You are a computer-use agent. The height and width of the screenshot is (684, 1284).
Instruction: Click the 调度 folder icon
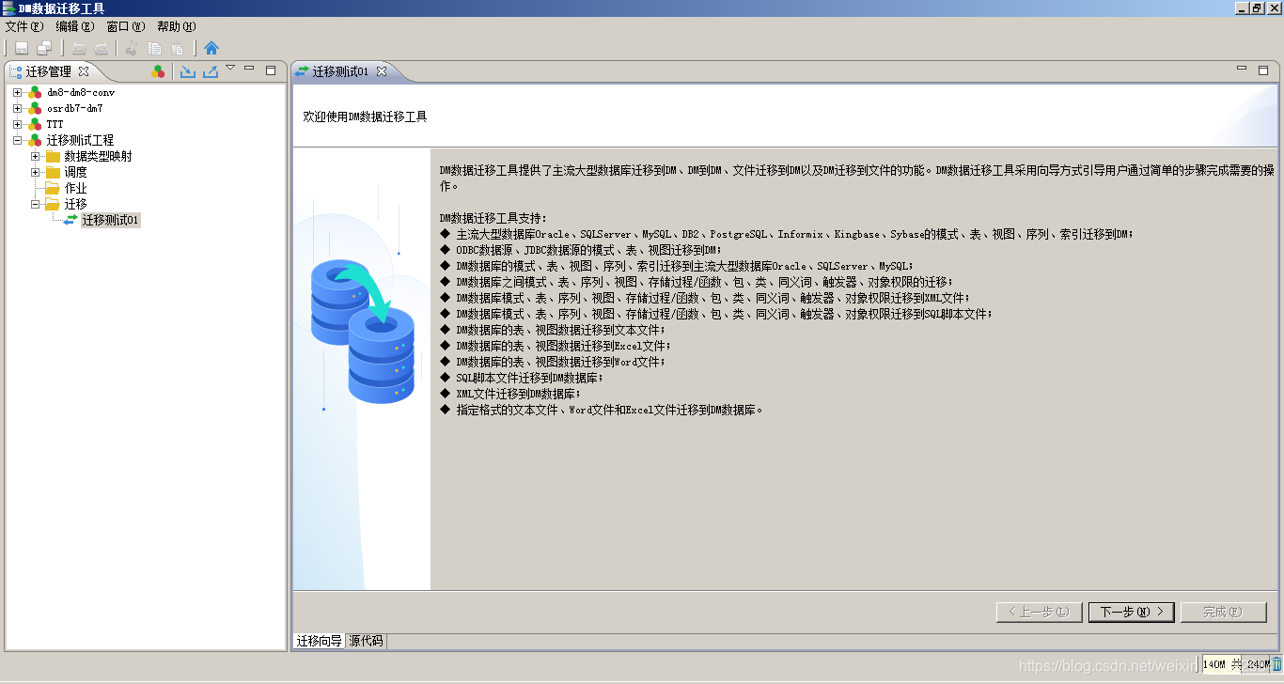coord(53,172)
